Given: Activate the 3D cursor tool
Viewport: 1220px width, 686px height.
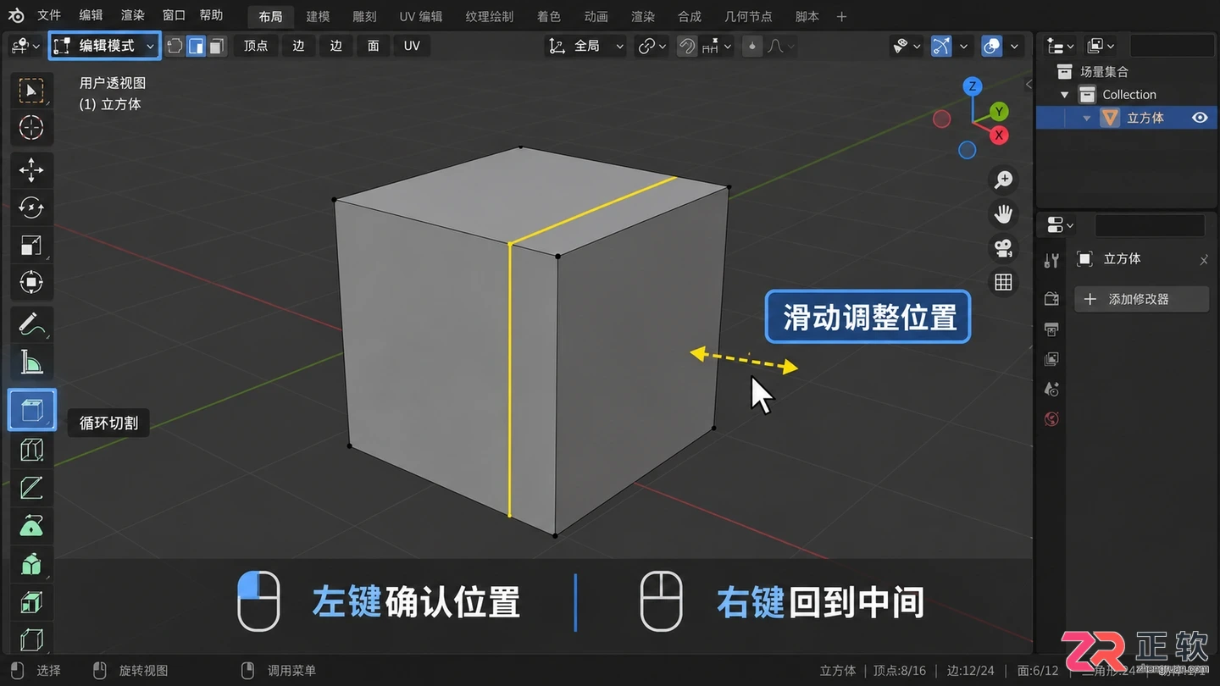Looking at the screenshot, I should pyautogui.click(x=31, y=128).
